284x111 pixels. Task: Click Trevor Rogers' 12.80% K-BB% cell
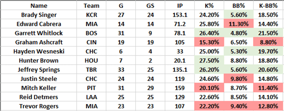coord(268,106)
